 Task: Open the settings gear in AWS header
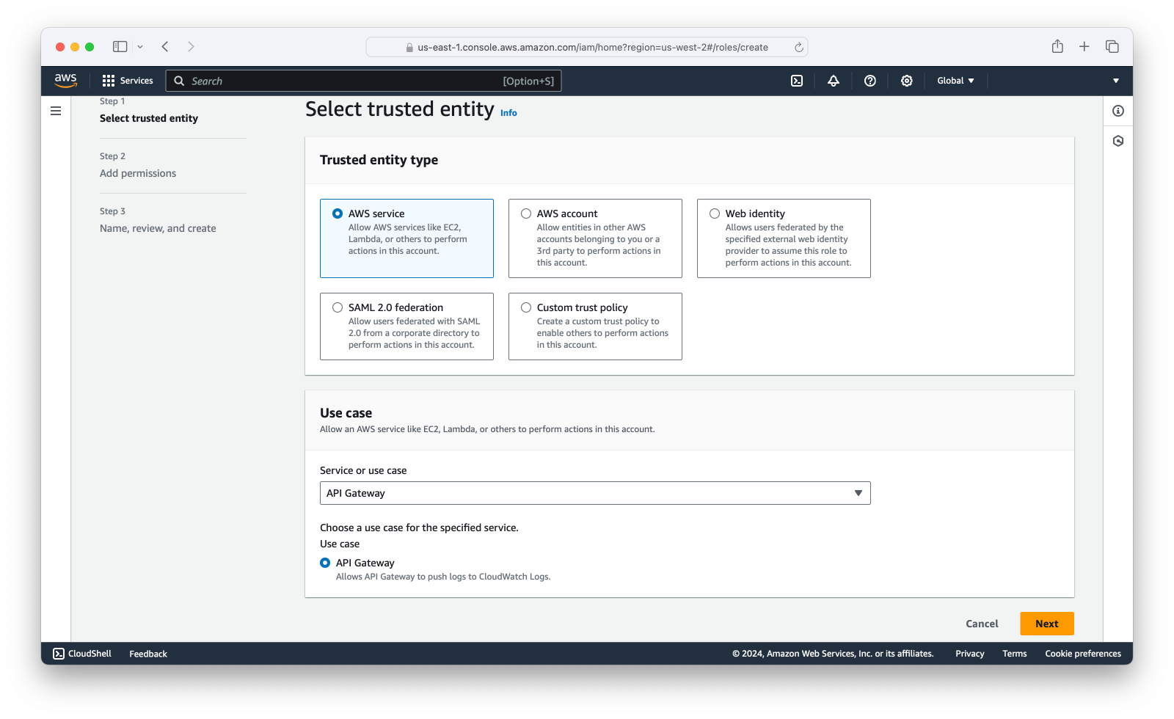[907, 81]
